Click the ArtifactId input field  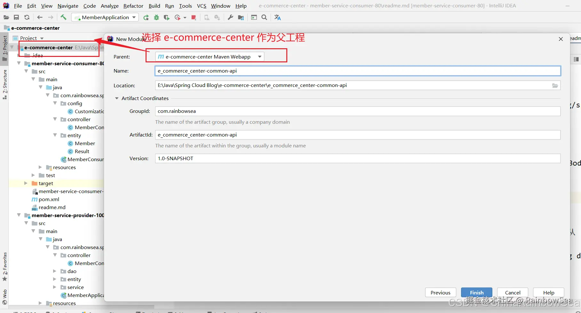click(358, 135)
